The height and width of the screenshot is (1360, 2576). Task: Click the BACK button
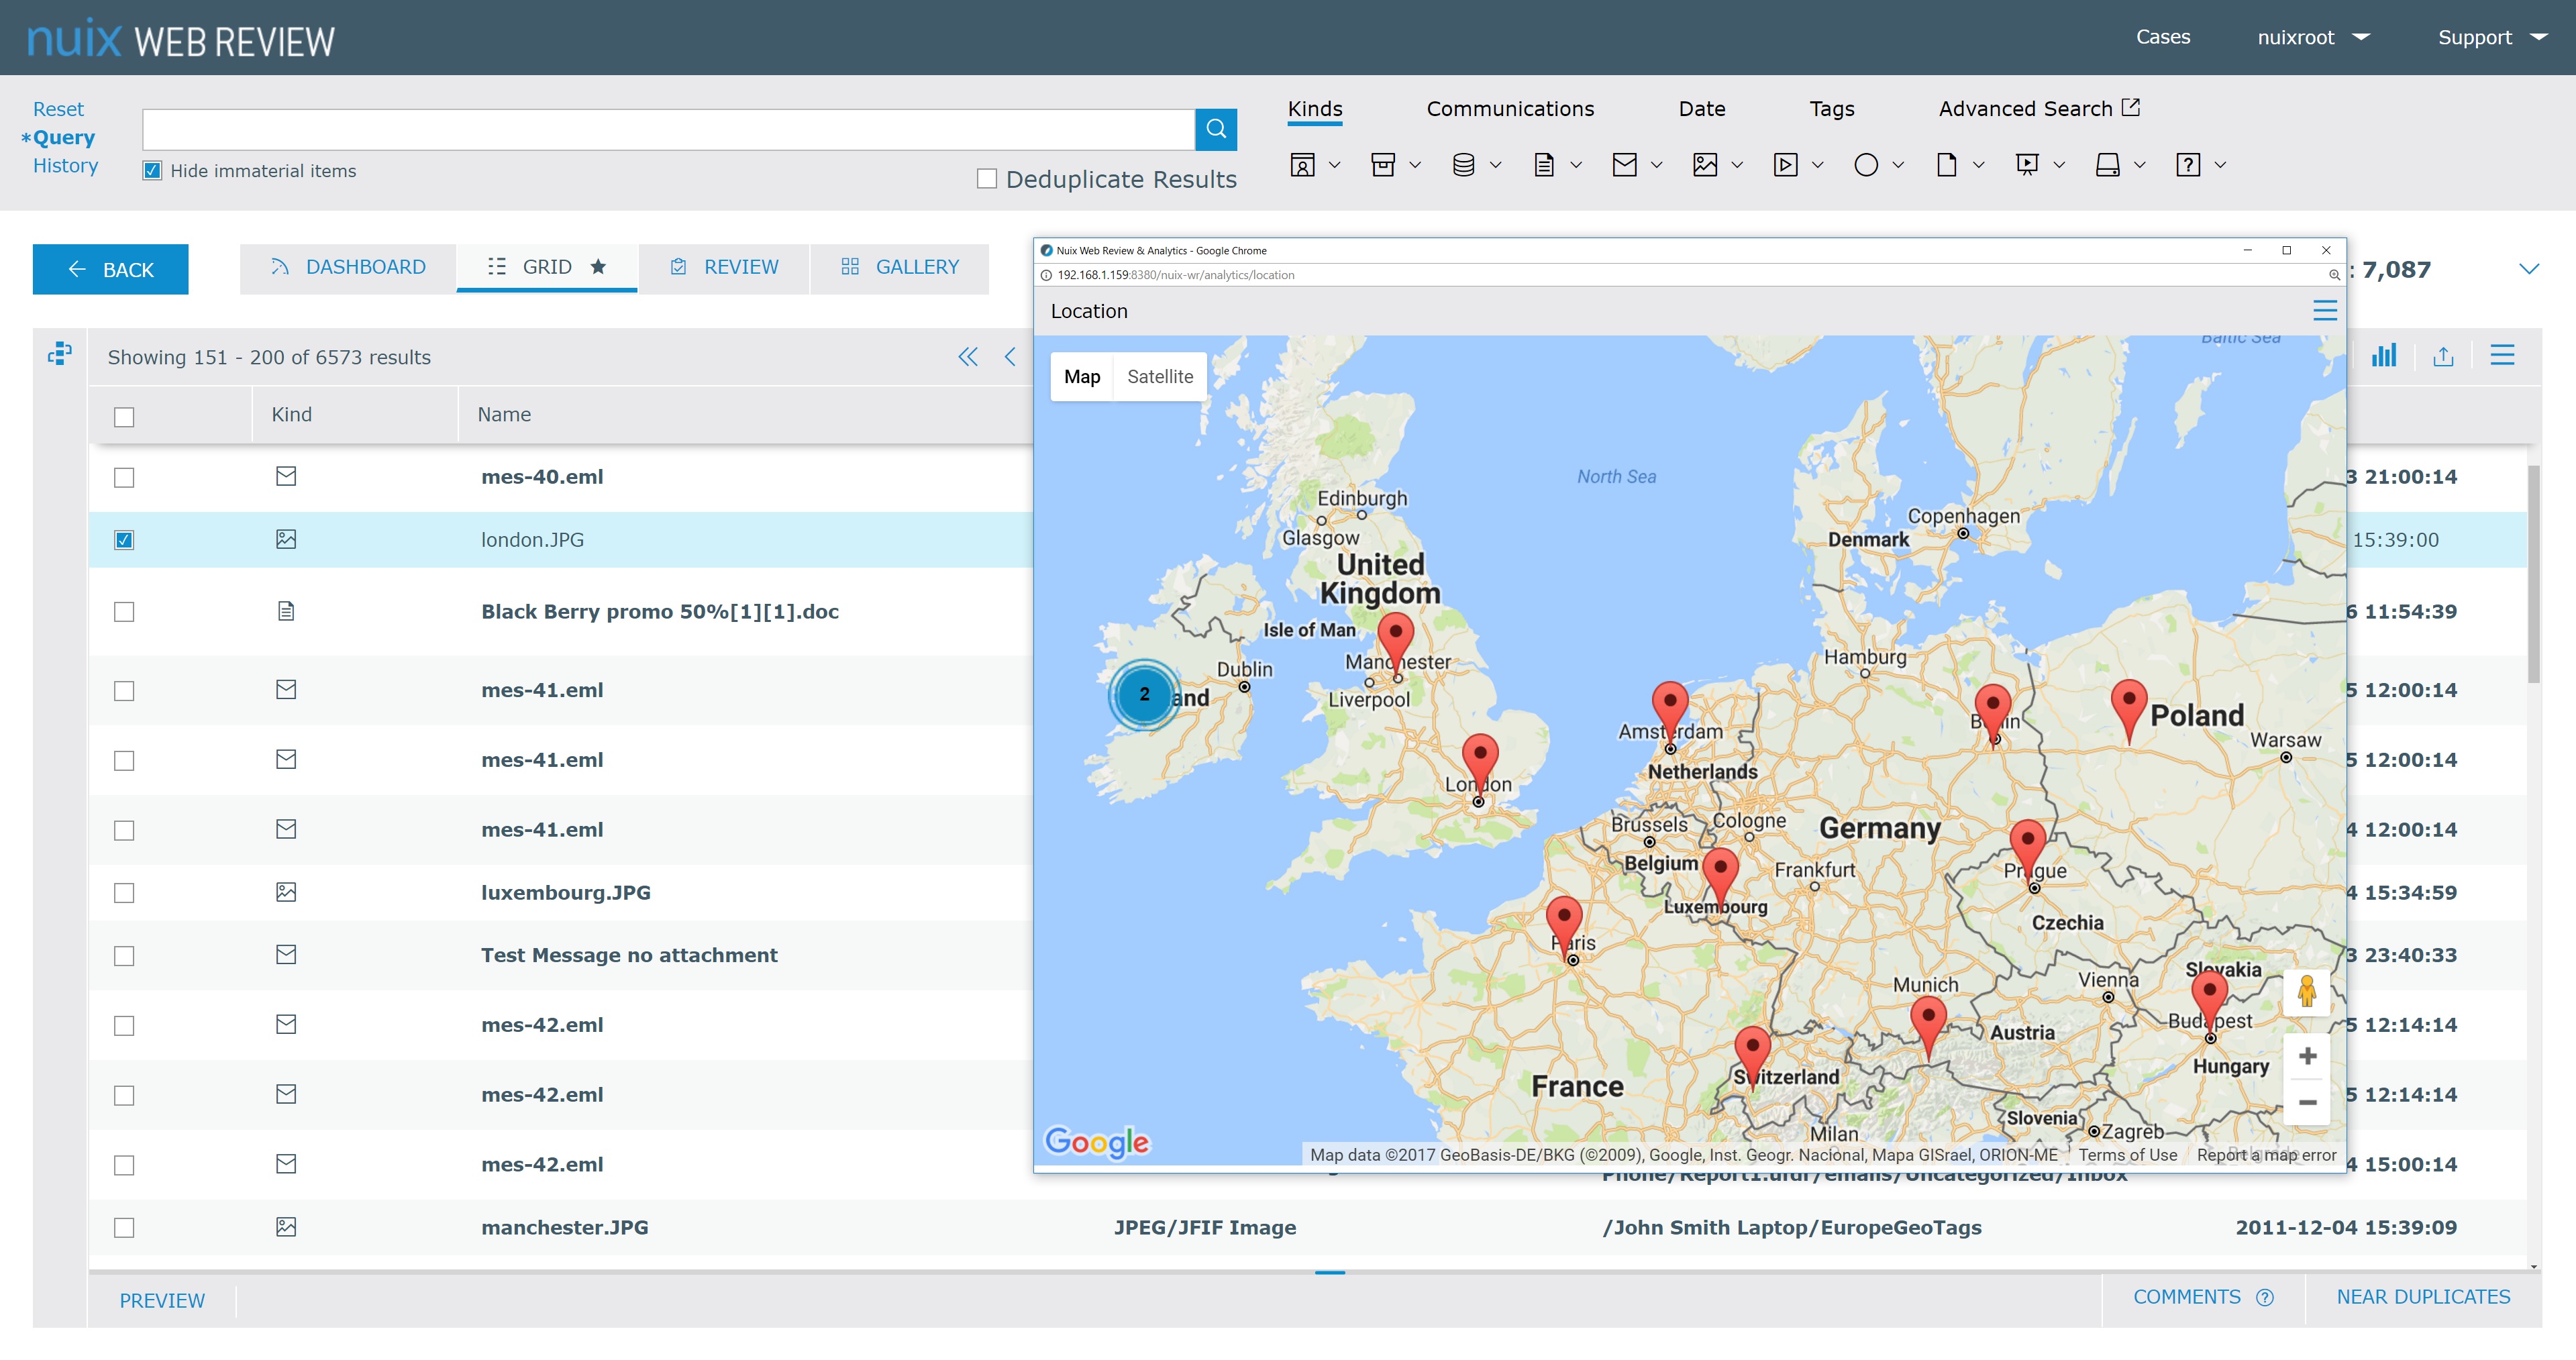click(x=110, y=270)
